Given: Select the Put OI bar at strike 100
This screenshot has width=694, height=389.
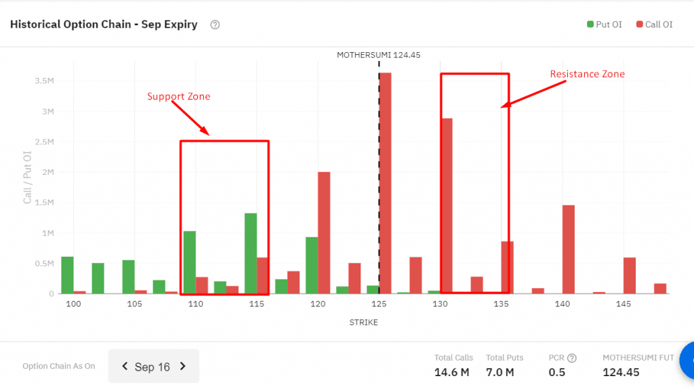Looking at the screenshot, I should tap(67, 275).
